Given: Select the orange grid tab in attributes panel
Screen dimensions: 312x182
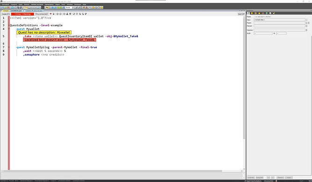Looking at the screenshot, I should click(255, 13).
